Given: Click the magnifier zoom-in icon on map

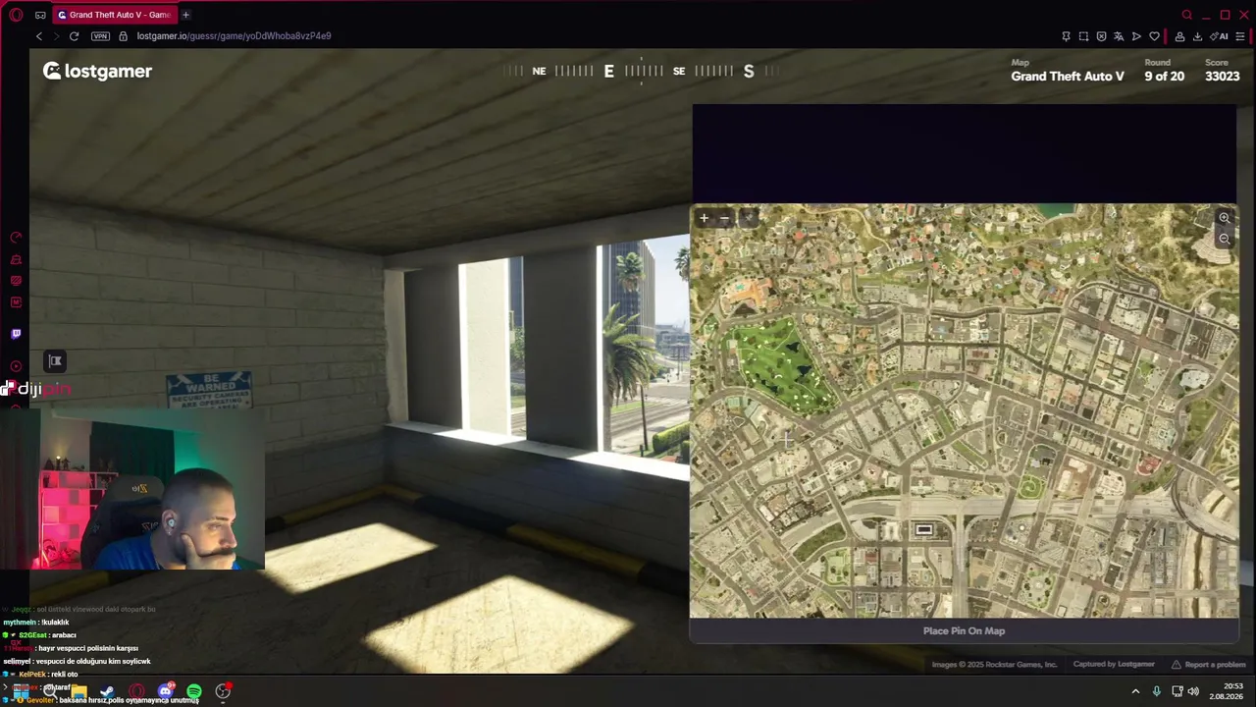Looking at the screenshot, I should (x=1224, y=218).
